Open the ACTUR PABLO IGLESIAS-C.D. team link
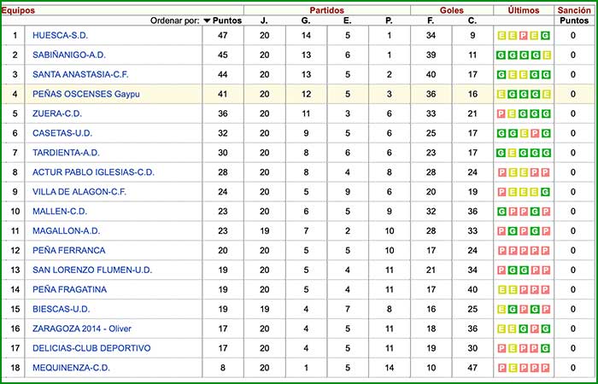 pos(93,172)
